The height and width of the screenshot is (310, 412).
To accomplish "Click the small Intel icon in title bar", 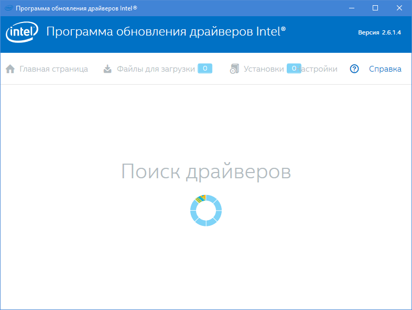I will pos(9,8).
